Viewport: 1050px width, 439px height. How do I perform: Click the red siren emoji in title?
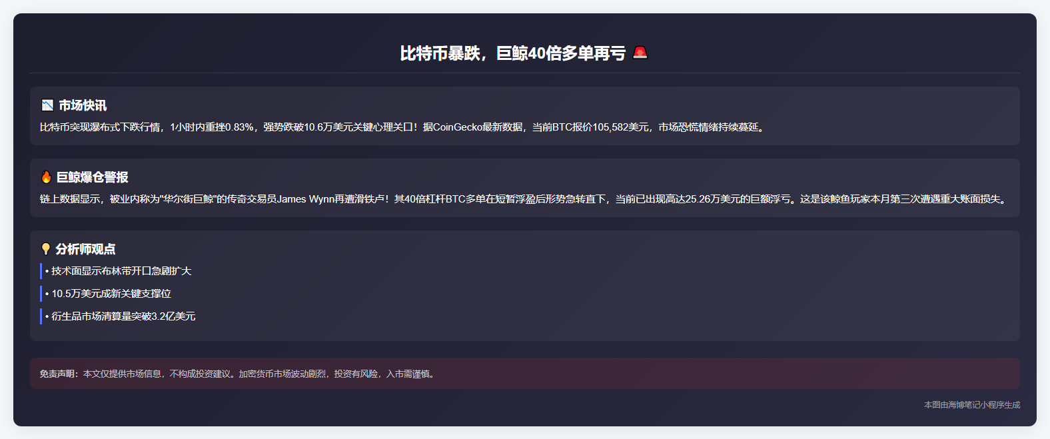pos(640,53)
